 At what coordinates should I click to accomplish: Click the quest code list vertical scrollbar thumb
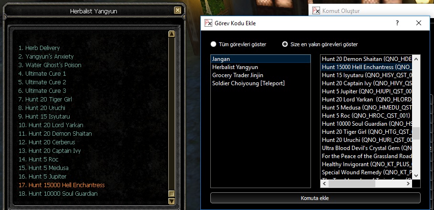[416, 133]
